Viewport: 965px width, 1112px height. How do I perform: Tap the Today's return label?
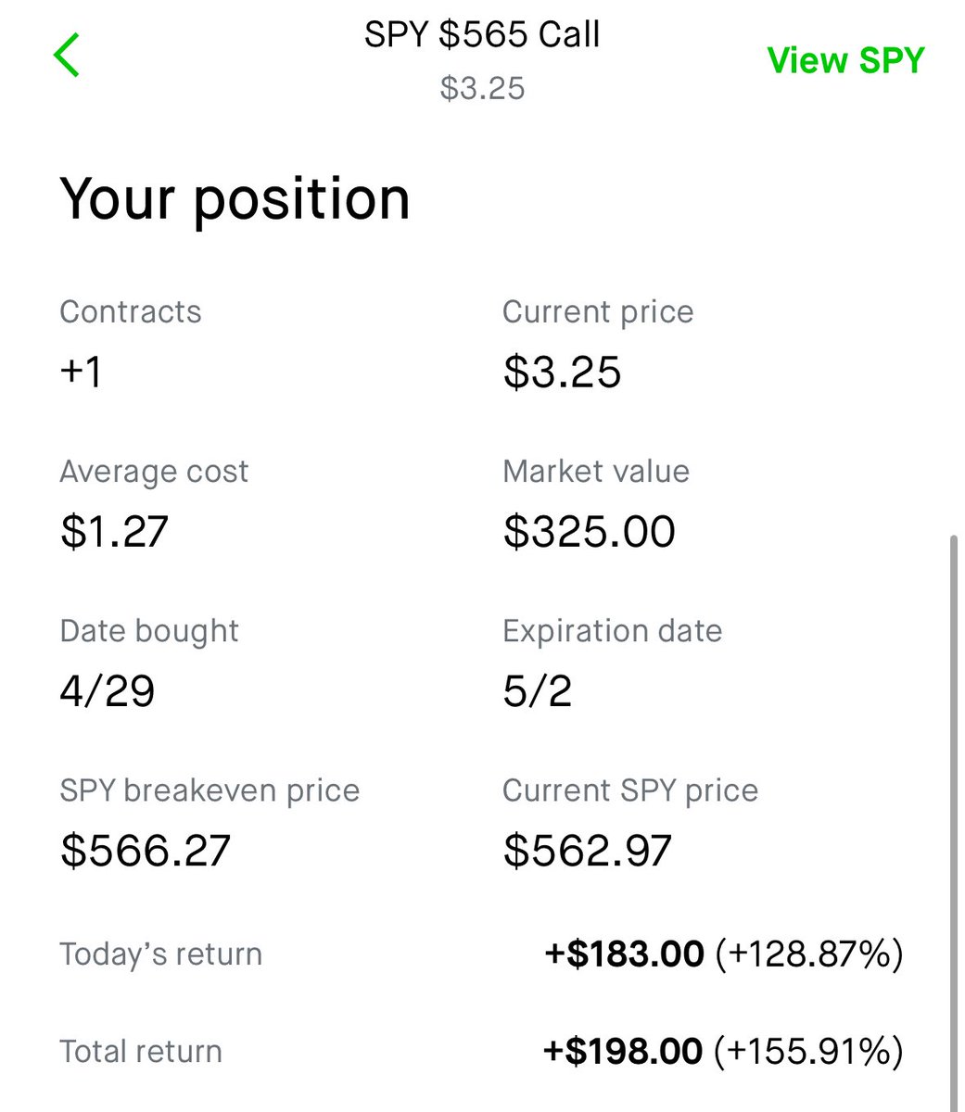coord(160,954)
